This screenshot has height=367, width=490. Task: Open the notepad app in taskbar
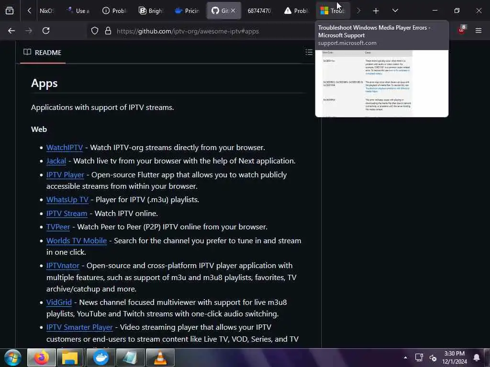[130, 357]
